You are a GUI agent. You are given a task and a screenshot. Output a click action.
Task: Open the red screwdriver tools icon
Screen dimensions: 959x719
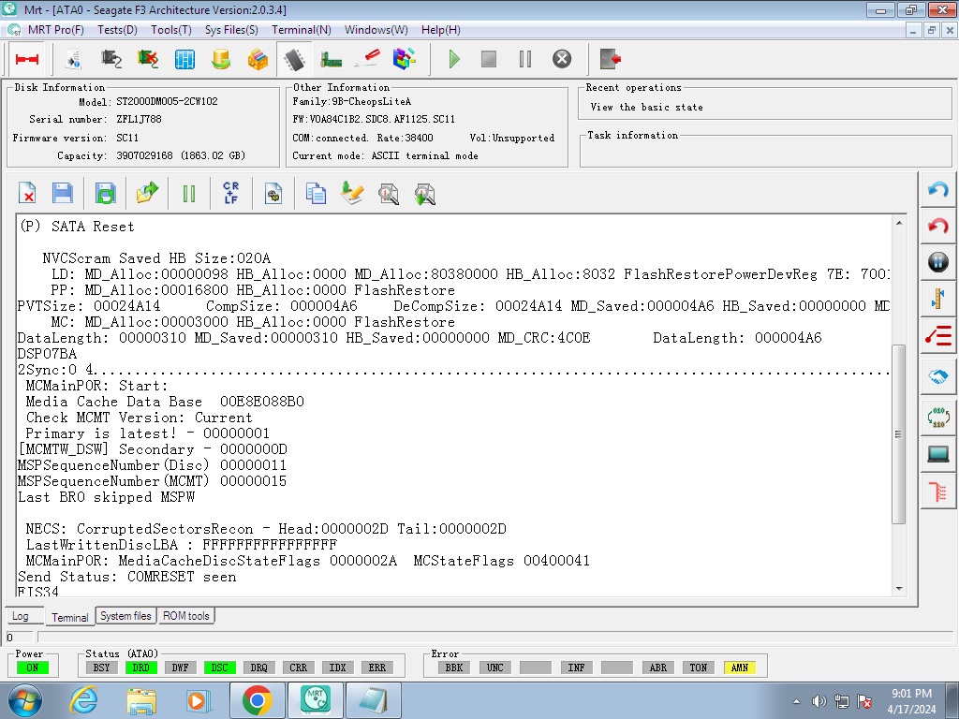pos(367,59)
